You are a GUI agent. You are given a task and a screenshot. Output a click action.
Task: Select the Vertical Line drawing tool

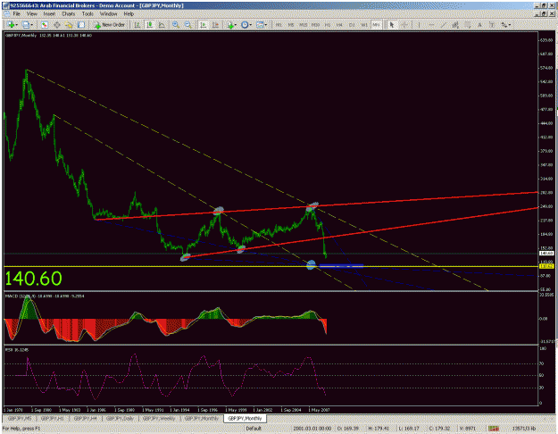click(419, 25)
